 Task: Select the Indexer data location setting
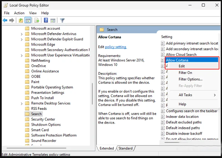(x=182, y=117)
